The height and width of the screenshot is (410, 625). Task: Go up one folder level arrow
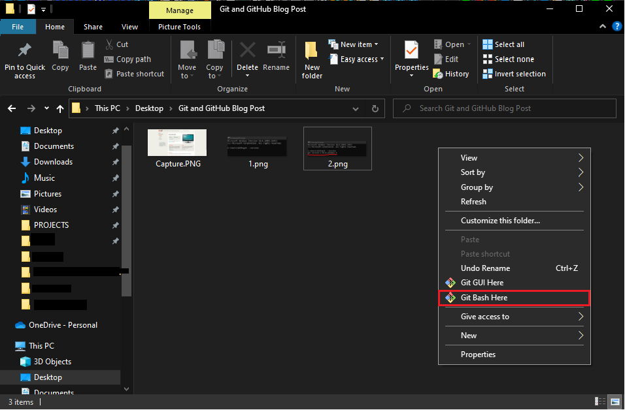(60, 108)
